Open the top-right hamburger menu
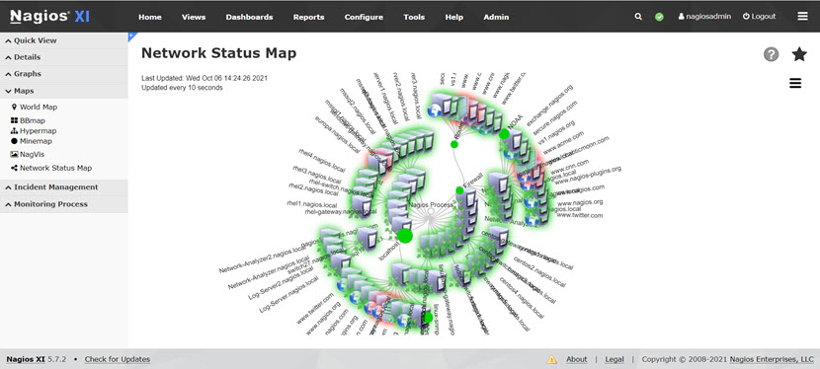 pos(802,17)
